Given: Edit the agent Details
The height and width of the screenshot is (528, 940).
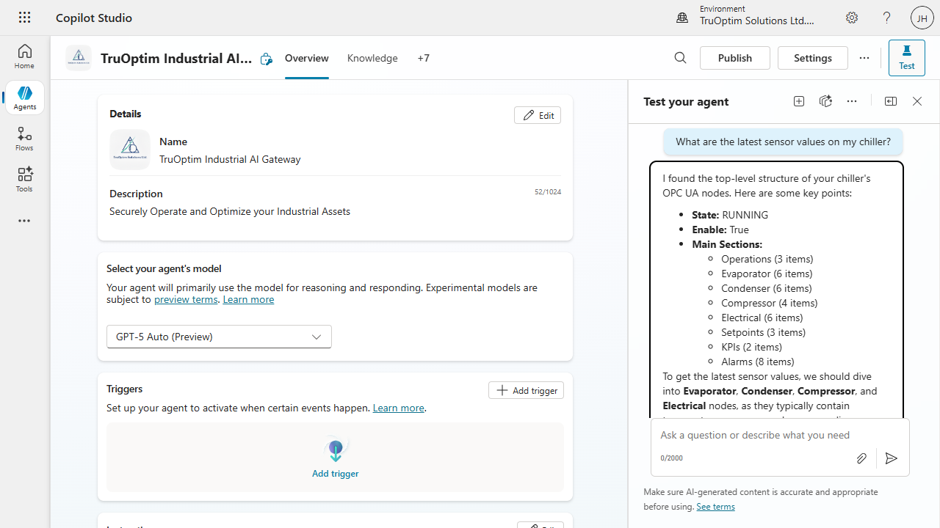Looking at the screenshot, I should (538, 115).
